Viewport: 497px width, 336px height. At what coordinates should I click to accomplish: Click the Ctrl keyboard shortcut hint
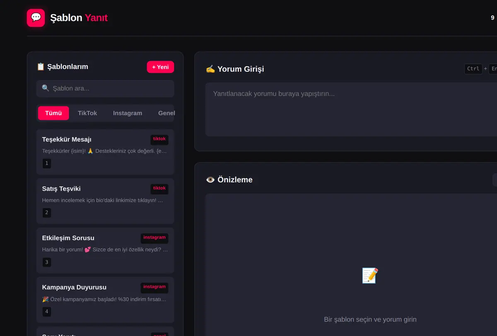click(473, 69)
